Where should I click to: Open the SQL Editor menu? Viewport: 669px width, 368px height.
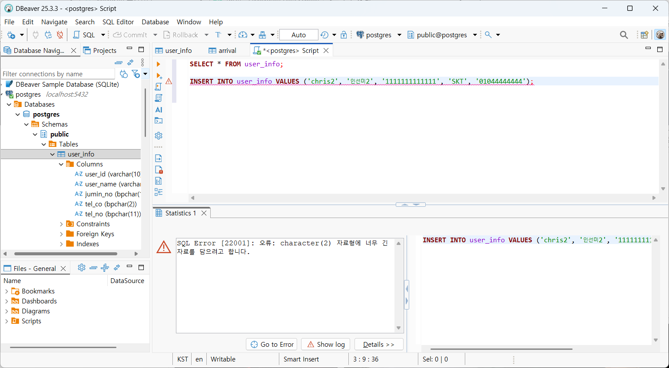pyautogui.click(x=118, y=22)
